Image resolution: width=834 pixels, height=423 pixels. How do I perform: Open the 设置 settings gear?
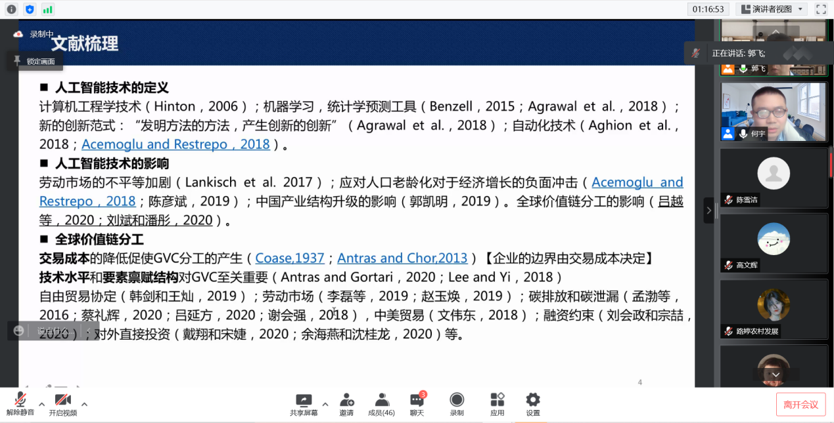(532, 404)
